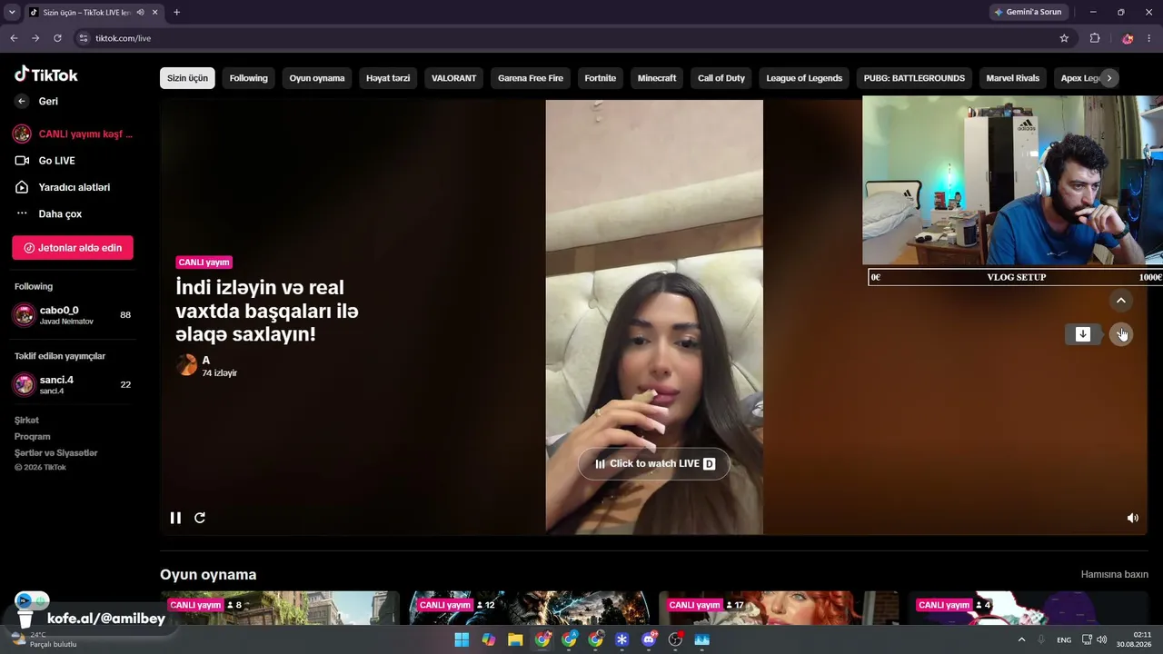Open the live thumbnail with 8 viewers
The width and height of the screenshot is (1163, 654).
(x=280, y=609)
